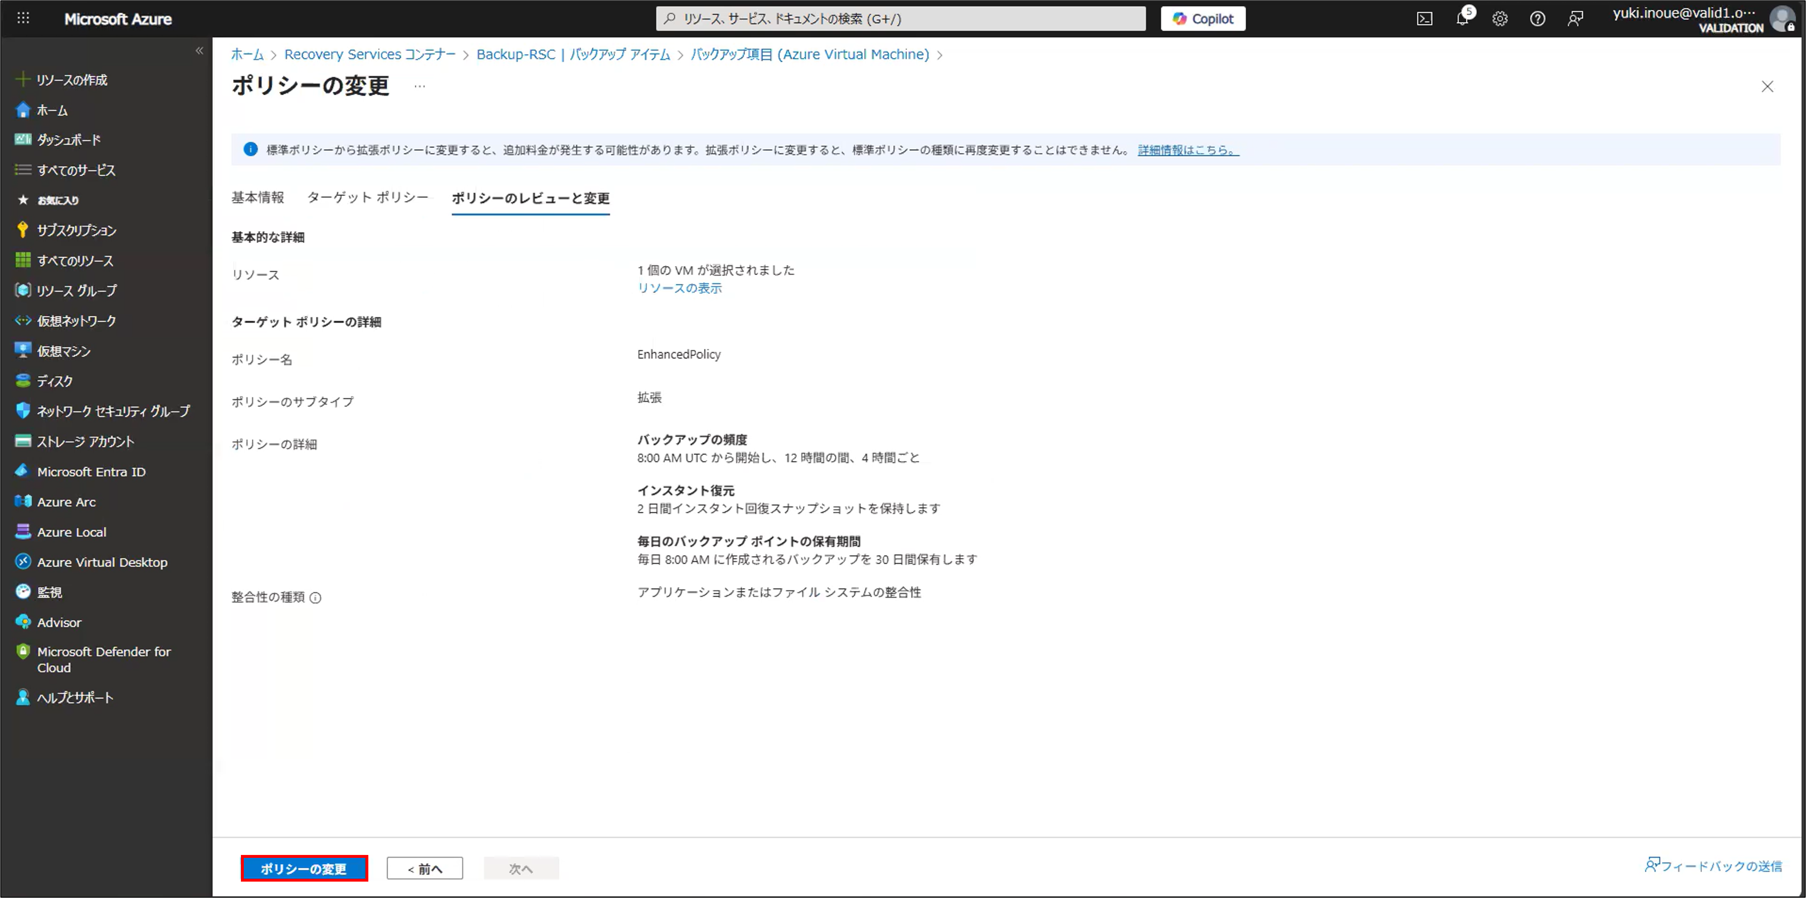Open the top bar feedback icon
This screenshot has width=1806, height=898.
[x=1575, y=19]
